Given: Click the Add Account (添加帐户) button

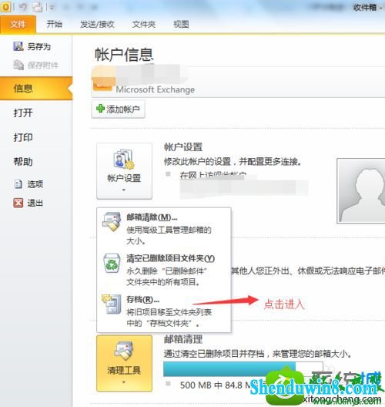Looking at the screenshot, I should [119, 109].
